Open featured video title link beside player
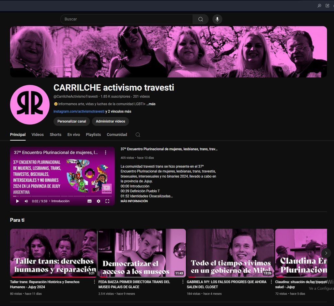Image resolution: width=334 pixels, height=306 pixels. click(x=169, y=149)
